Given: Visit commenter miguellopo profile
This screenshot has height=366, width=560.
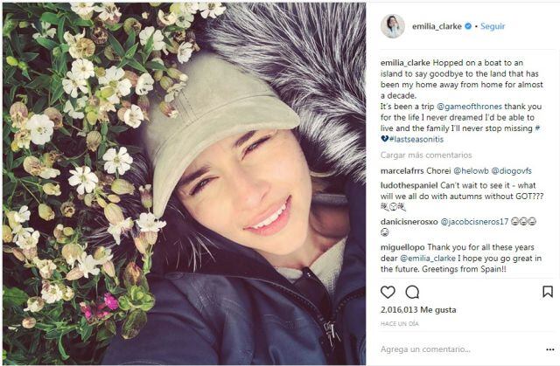Looking at the screenshot, I should tap(402, 247).
